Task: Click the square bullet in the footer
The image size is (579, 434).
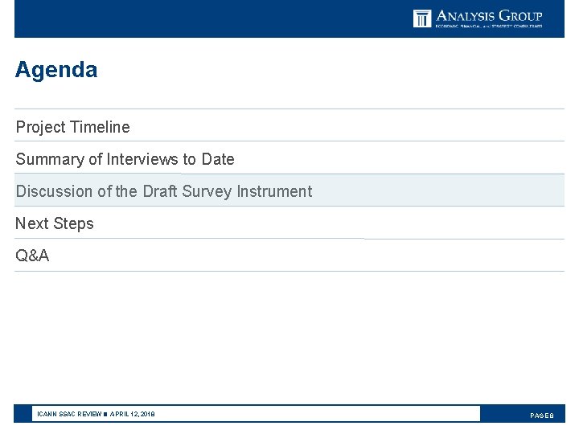Action: [x=105, y=415]
